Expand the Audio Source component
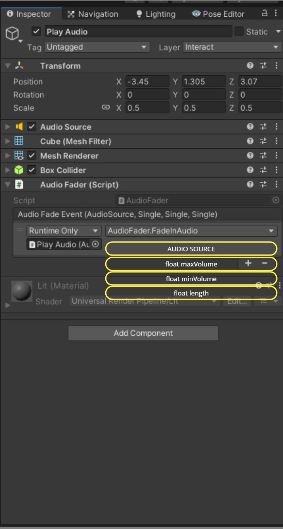The width and height of the screenshot is (283, 529). (x=8, y=127)
